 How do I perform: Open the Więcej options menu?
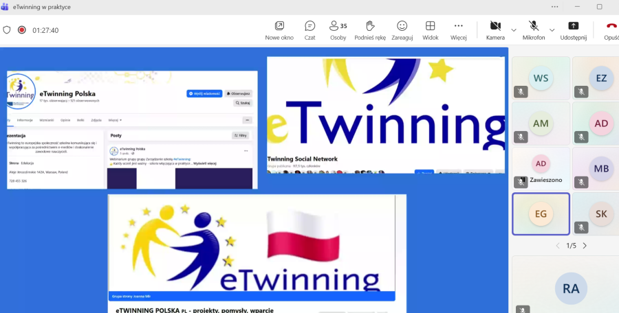(x=458, y=26)
